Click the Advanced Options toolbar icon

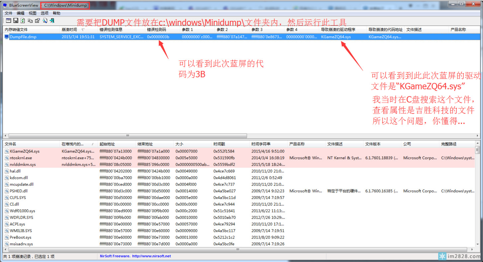(8, 21)
